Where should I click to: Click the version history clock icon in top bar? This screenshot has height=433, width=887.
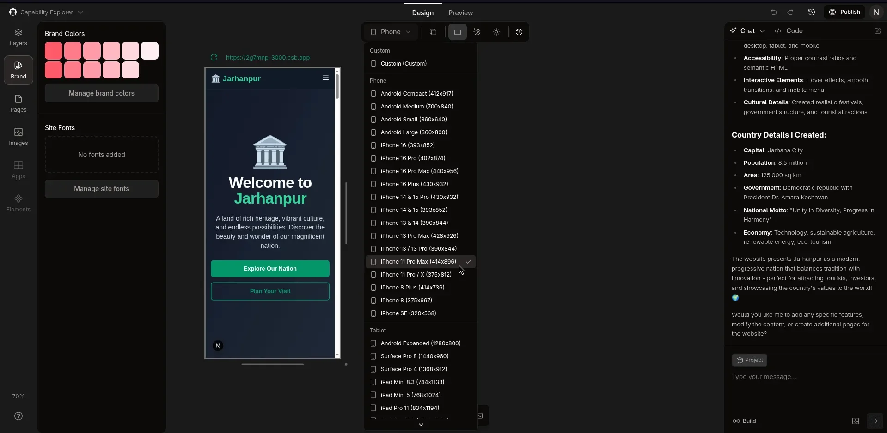pos(811,12)
